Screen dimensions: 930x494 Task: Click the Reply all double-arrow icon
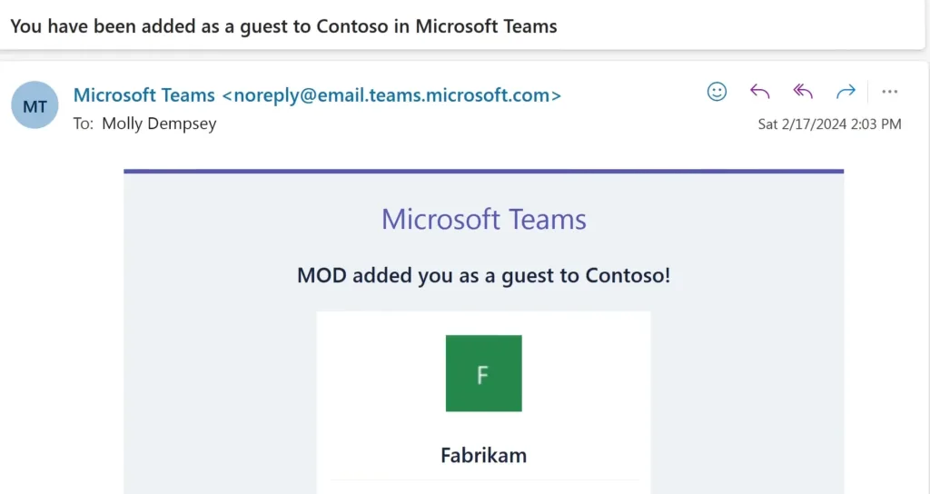click(x=802, y=92)
